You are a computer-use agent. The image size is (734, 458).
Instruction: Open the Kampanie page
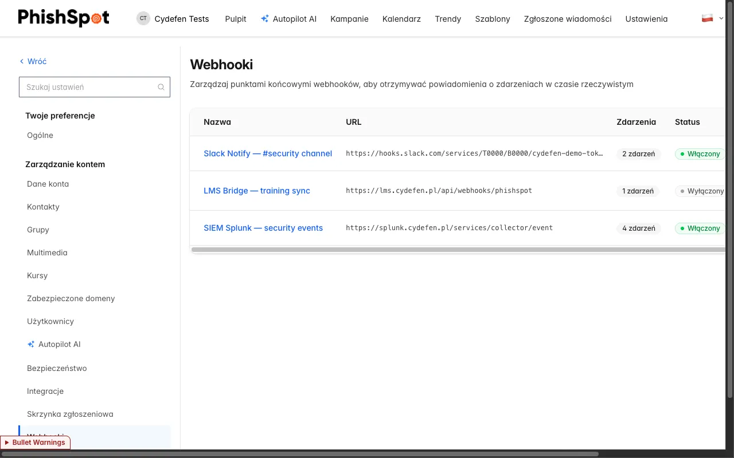[349, 19]
